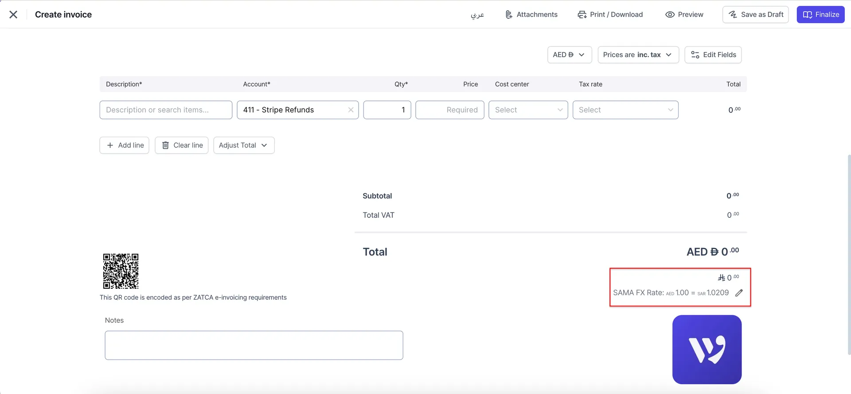This screenshot has height=394, width=851.
Task: Focus the Description search items field
Action: pos(166,110)
